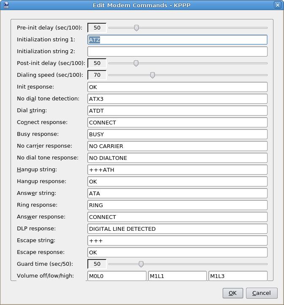Focus the Busy response input field

(177, 134)
